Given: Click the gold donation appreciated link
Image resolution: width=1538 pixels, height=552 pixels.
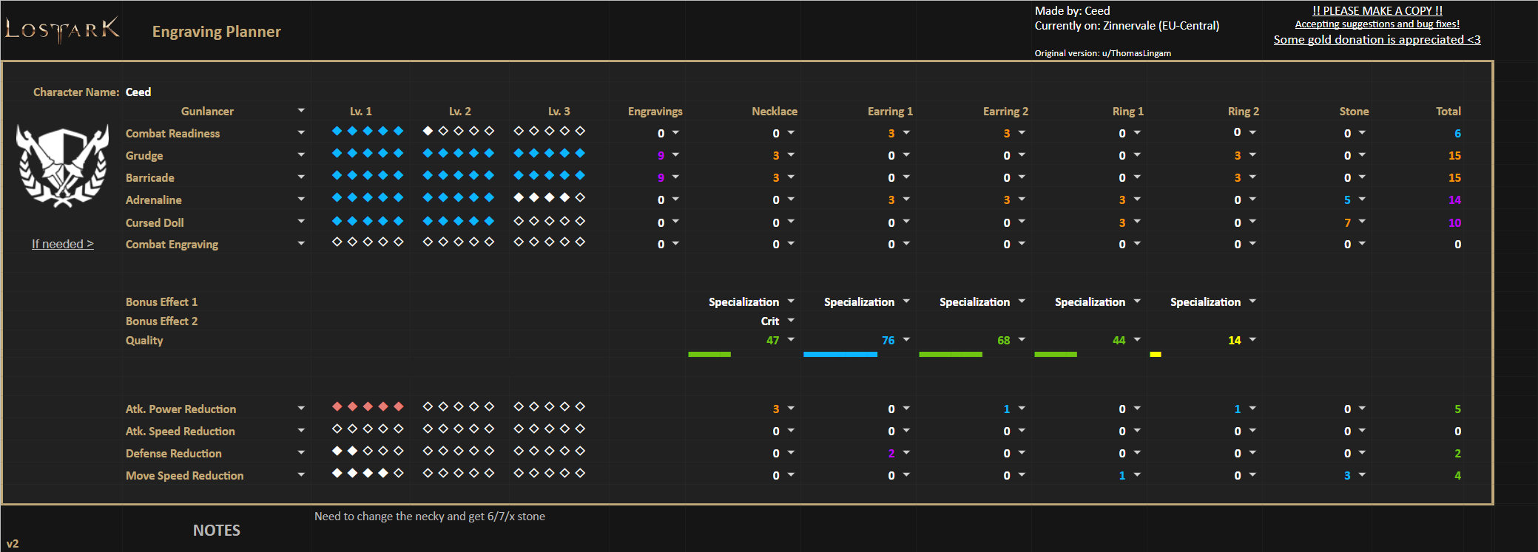Looking at the screenshot, I should 1377,40.
